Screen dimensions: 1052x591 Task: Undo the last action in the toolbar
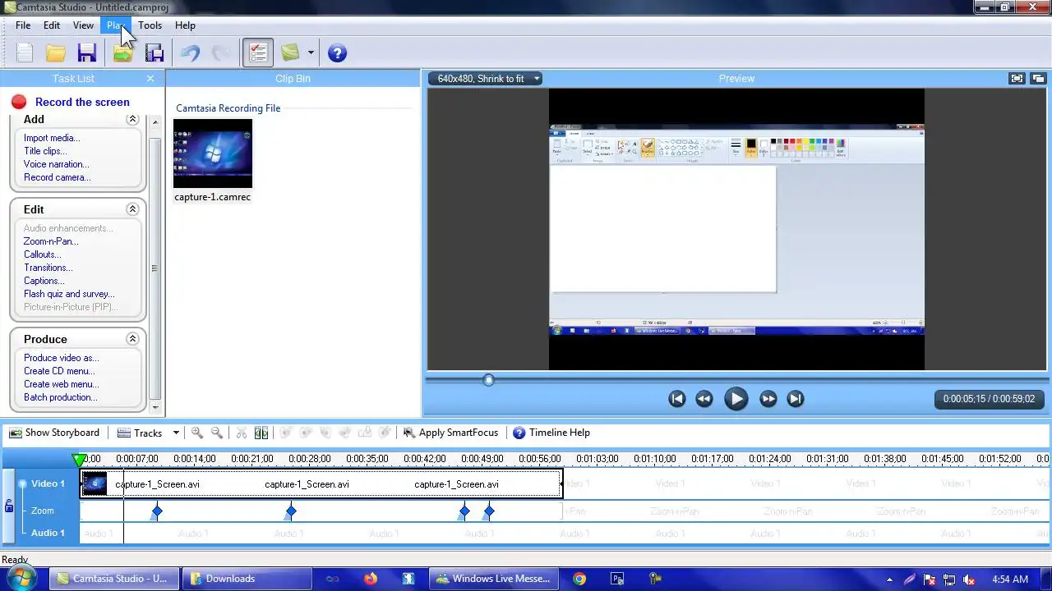[x=191, y=53]
